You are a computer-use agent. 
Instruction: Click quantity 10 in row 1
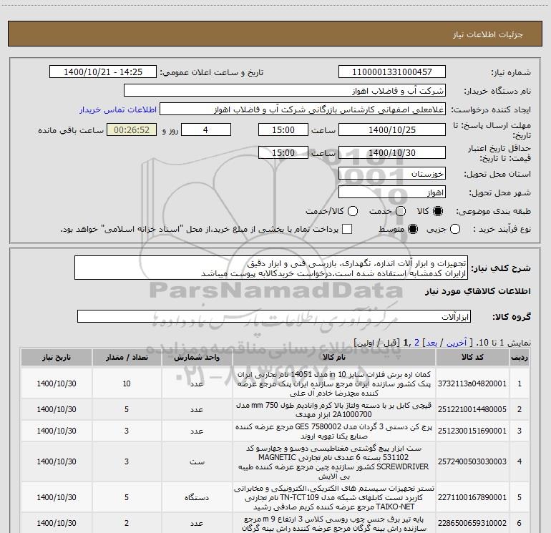127,383
